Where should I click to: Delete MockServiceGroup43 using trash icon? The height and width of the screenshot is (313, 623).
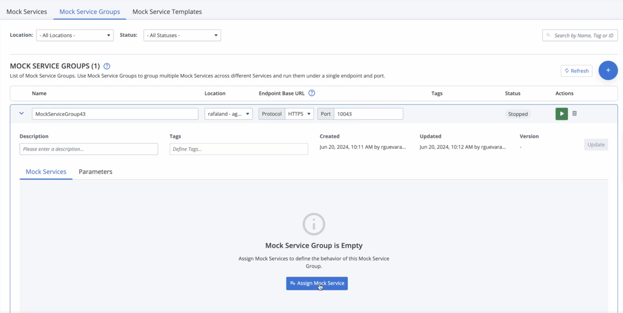(x=574, y=114)
